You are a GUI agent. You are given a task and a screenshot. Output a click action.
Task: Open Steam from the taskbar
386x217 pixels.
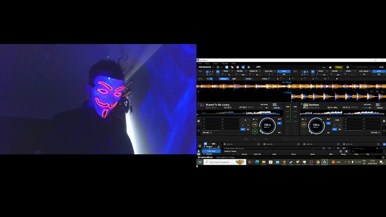tap(291, 162)
